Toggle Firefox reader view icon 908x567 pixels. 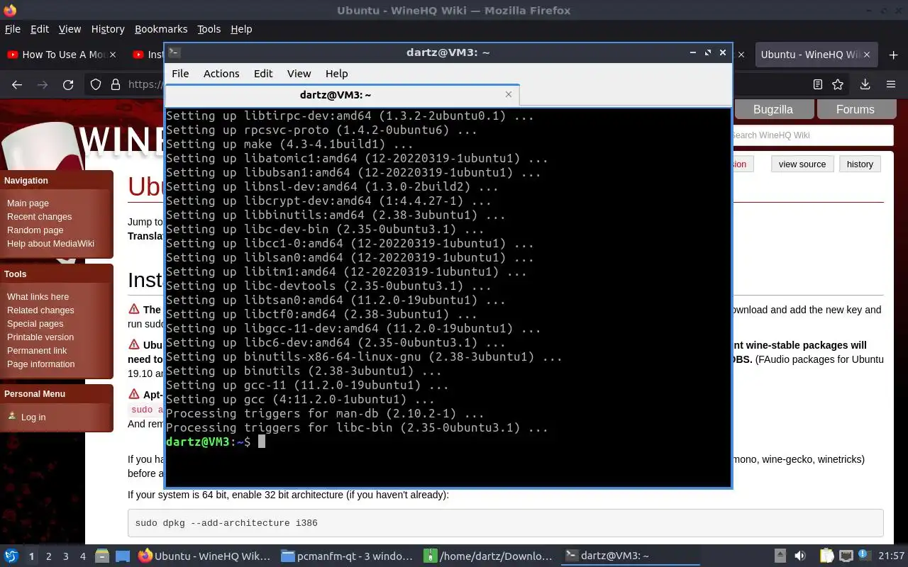click(x=818, y=84)
